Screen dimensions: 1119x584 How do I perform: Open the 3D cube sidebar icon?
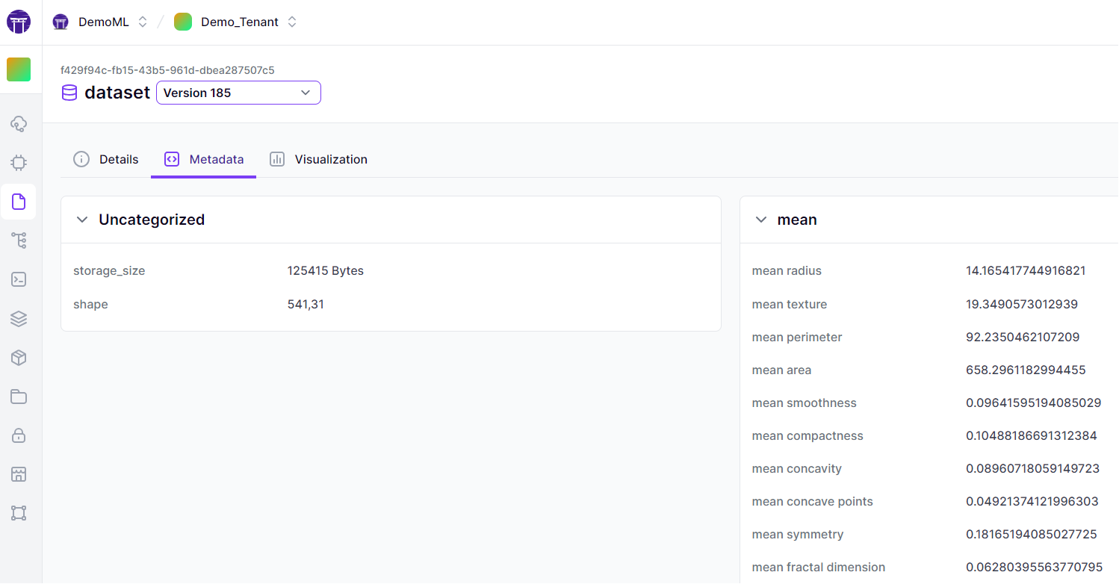19,358
